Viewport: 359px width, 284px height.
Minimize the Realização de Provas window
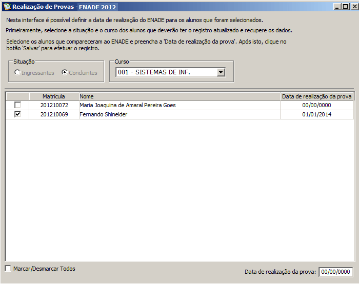pos(337,7)
